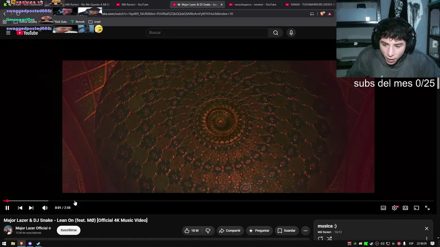Toggle shuffle for the musica playlist
440x247 pixels.
(x=329, y=238)
